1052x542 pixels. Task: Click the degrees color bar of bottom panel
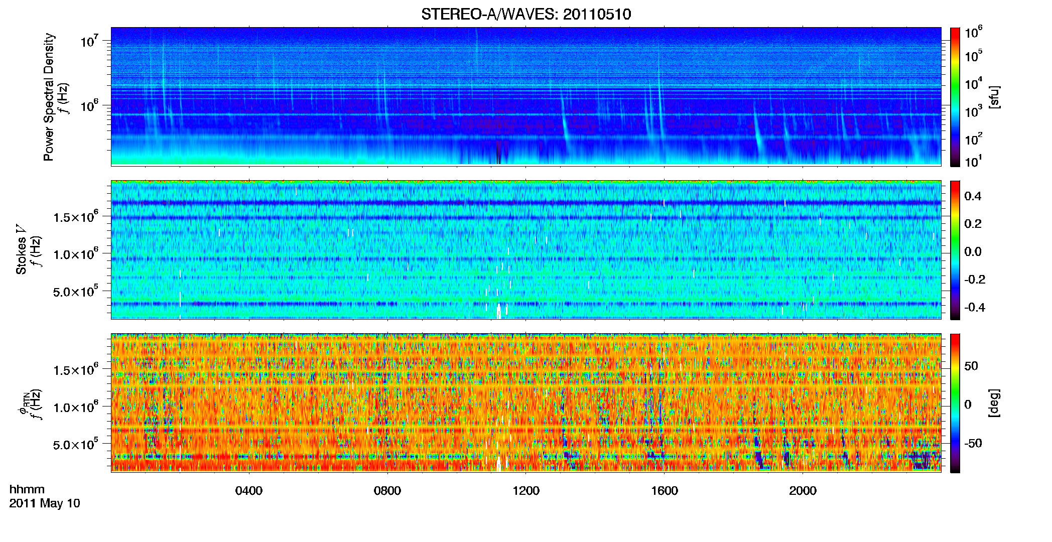tap(955, 403)
